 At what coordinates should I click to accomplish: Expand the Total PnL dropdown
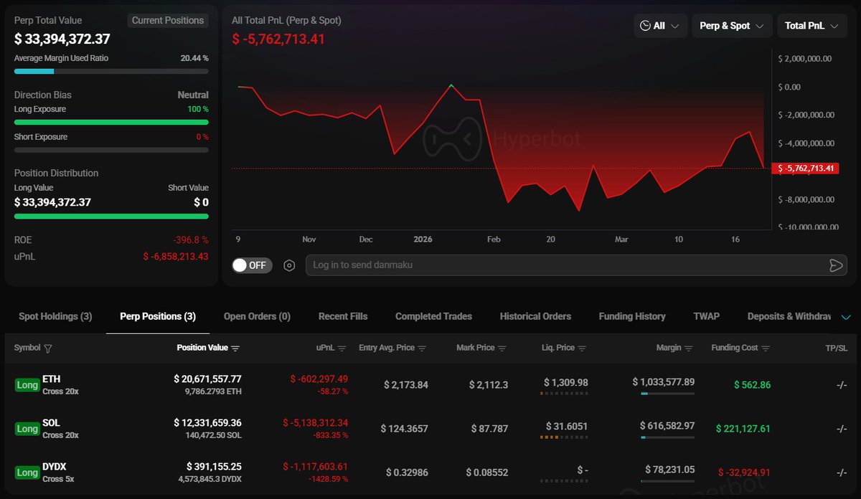(x=811, y=26)
